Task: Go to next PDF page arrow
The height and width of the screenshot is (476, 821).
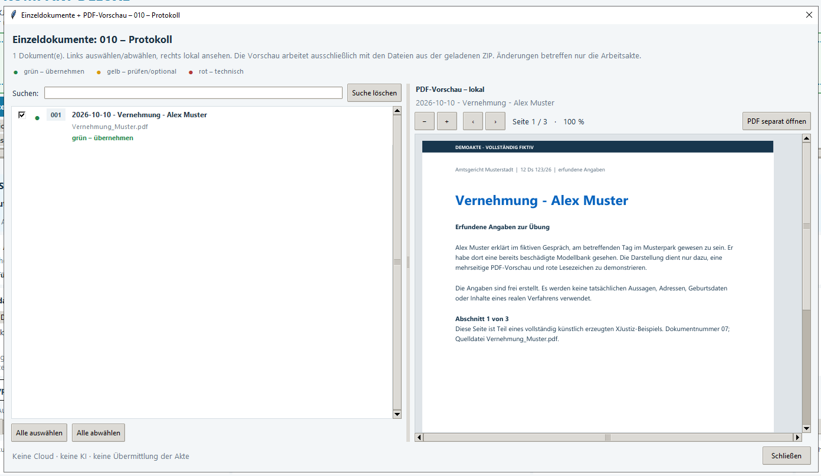Action: [495, 121]
